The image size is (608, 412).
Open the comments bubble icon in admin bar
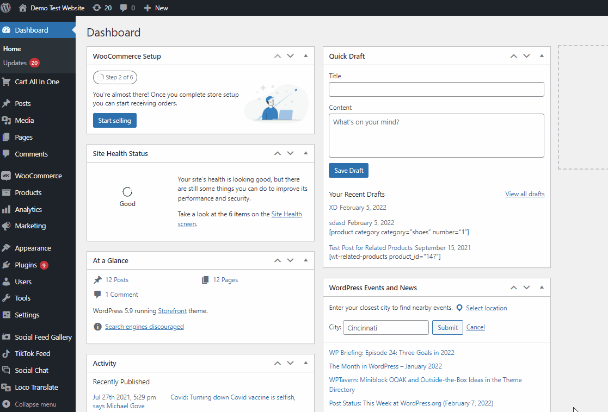[124, 8]
